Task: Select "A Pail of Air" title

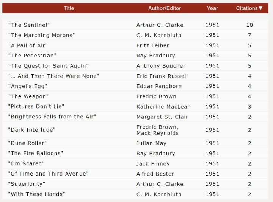Action: (28, 45)
